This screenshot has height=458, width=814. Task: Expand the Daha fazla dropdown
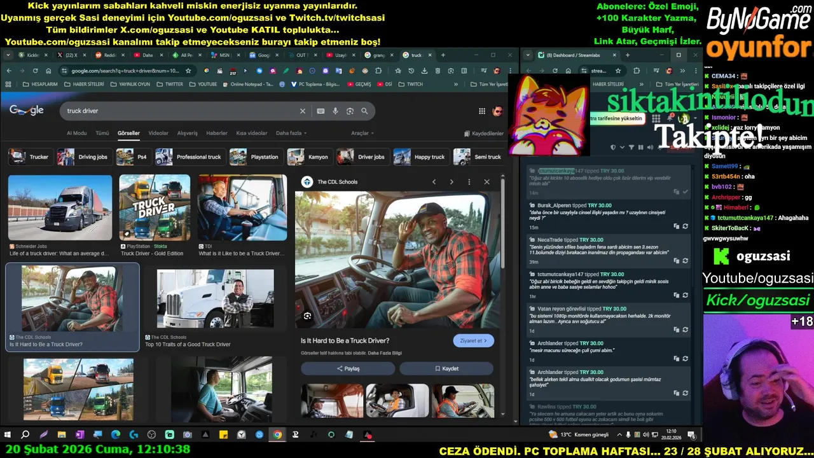(x=291, y=133)
